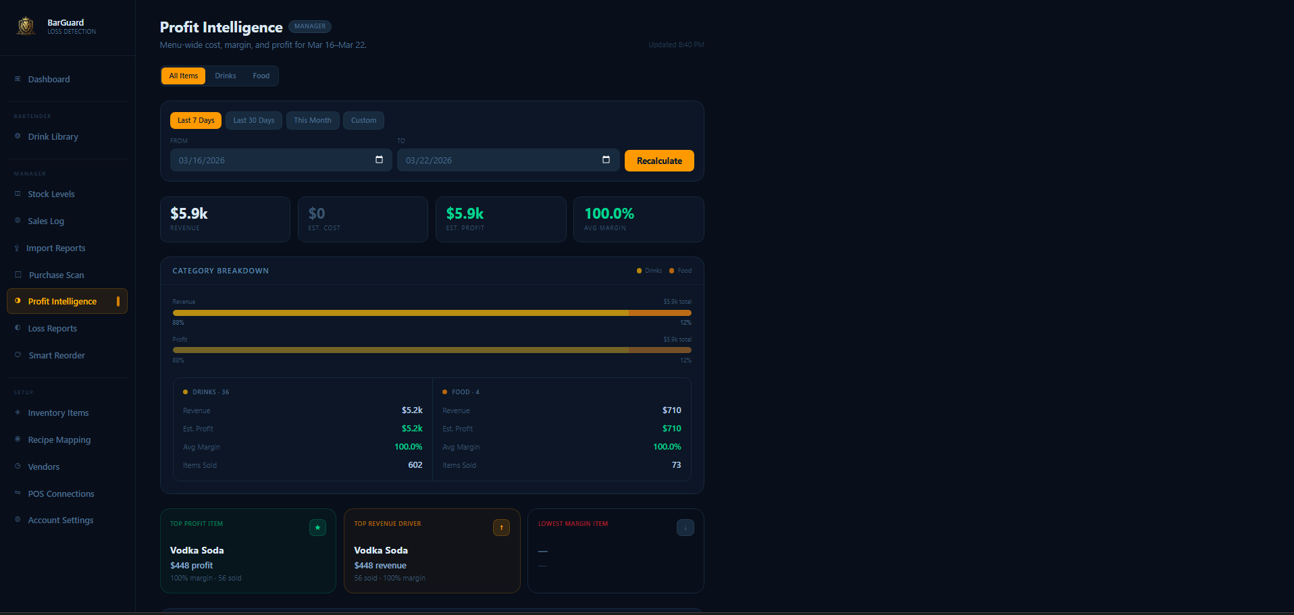Screen dimensions: 1294x615
Task: Click the Stock Levels icon
Action: click(x=16, y=194)
